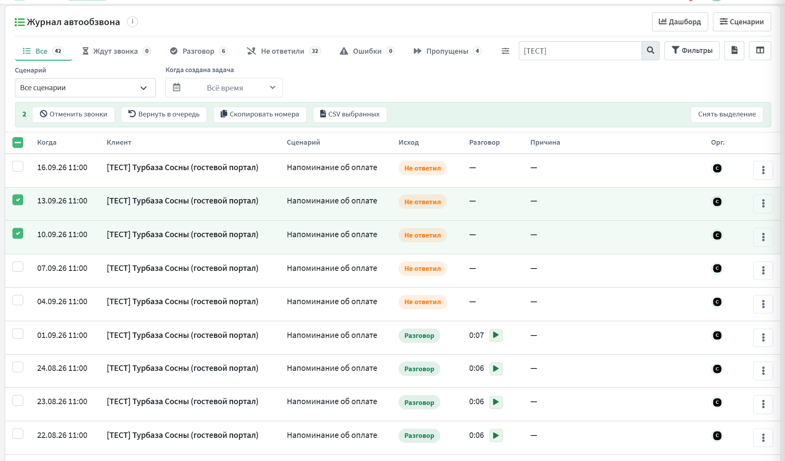785x461 pixels.
Task: Open the Сценарии page
Action: click(x=742, y=22)
